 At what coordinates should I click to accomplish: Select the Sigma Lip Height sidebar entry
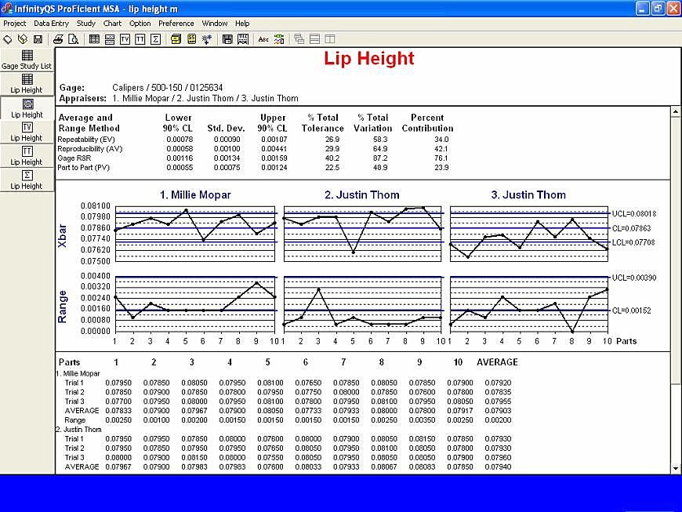(x=26, y=181)
